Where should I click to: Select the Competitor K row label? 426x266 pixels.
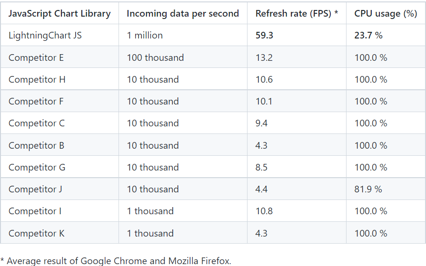pyautogui.click(x=36, y=233)
